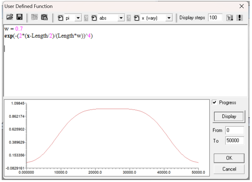Click the From value field
The height and width of the screenshot is (182, 252).
[234, 130]
